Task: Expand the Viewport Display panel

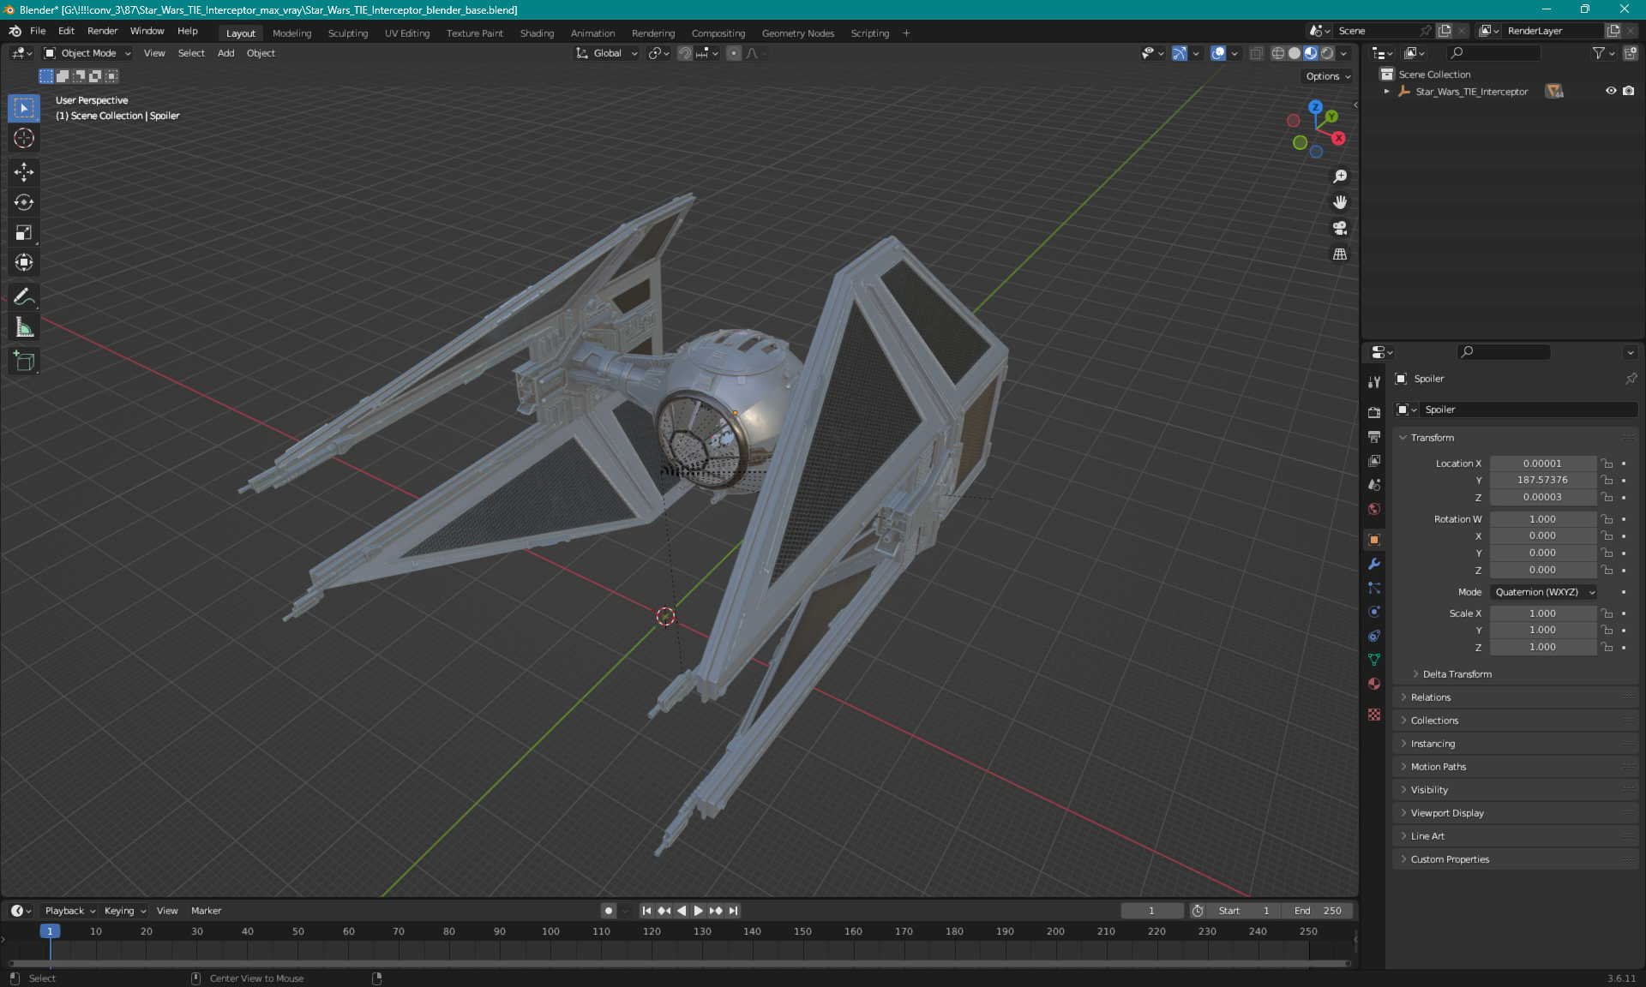Action: 1446,813
